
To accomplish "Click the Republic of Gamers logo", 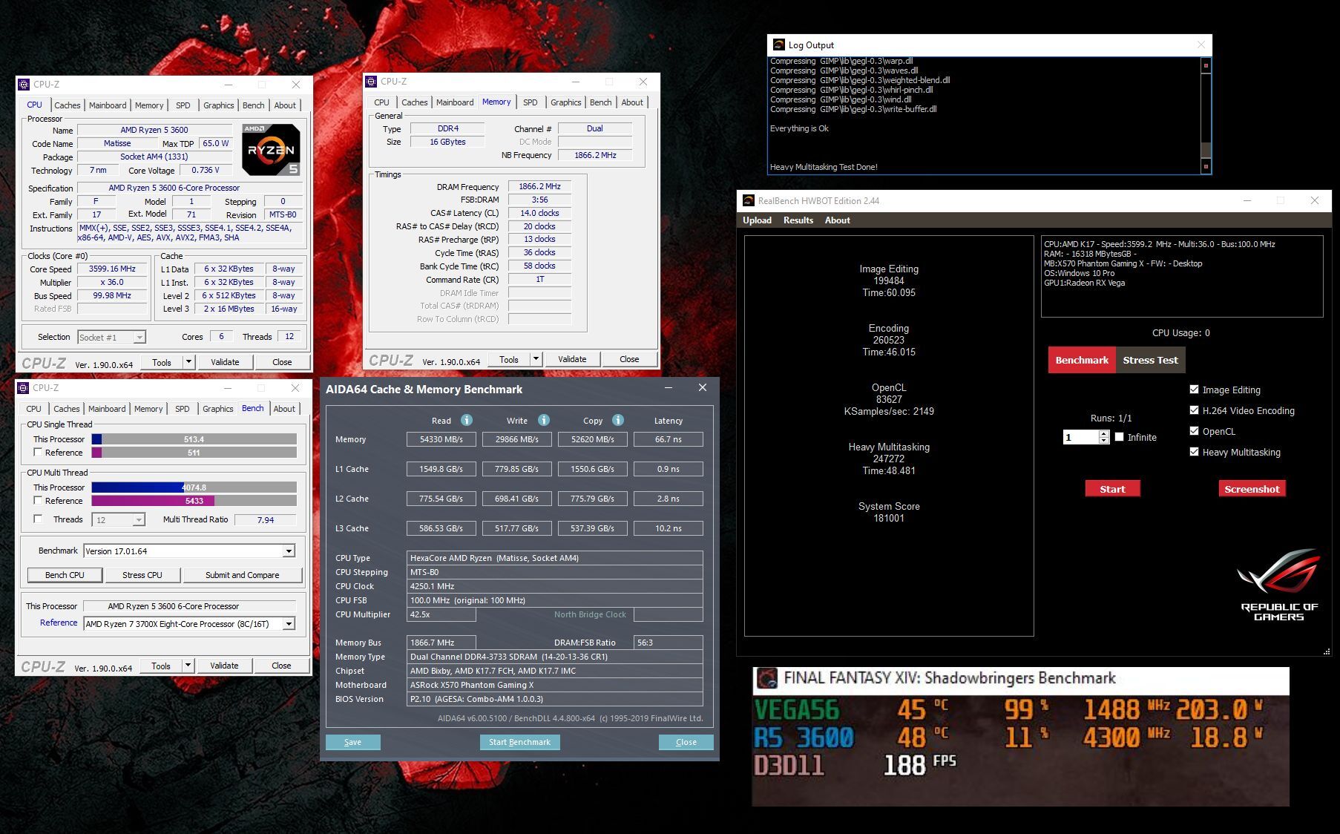I will (1279, 584).
